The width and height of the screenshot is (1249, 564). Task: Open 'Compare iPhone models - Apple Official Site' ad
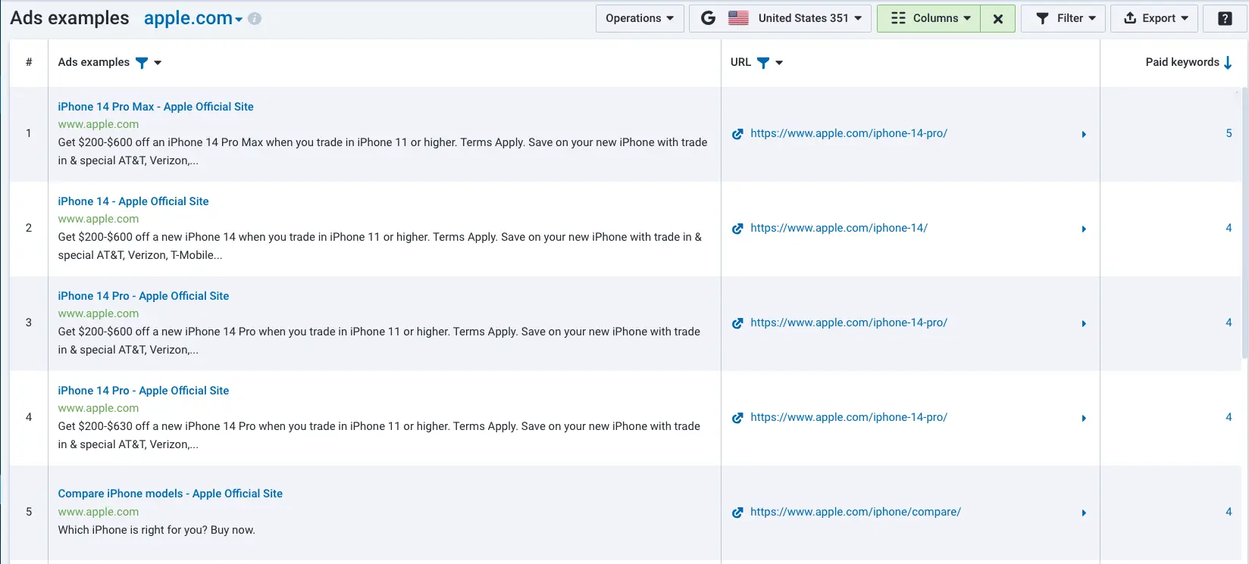pyautogui.click(x=170, y=494)
